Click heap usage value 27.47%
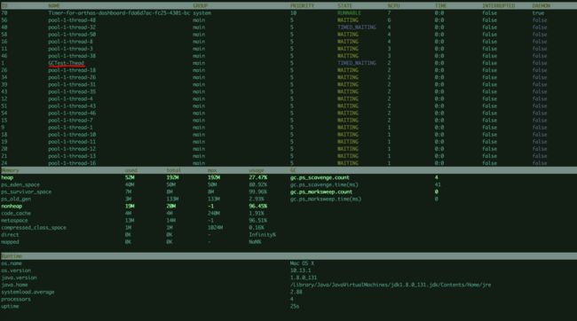The height and width of the screenshot is (321, 577). click(258, 177)
